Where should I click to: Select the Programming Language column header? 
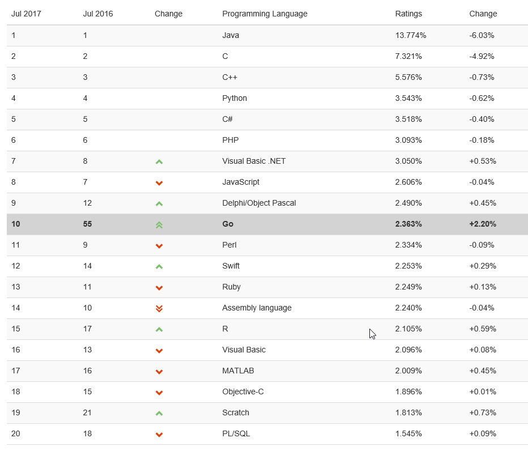pos(265,14)
